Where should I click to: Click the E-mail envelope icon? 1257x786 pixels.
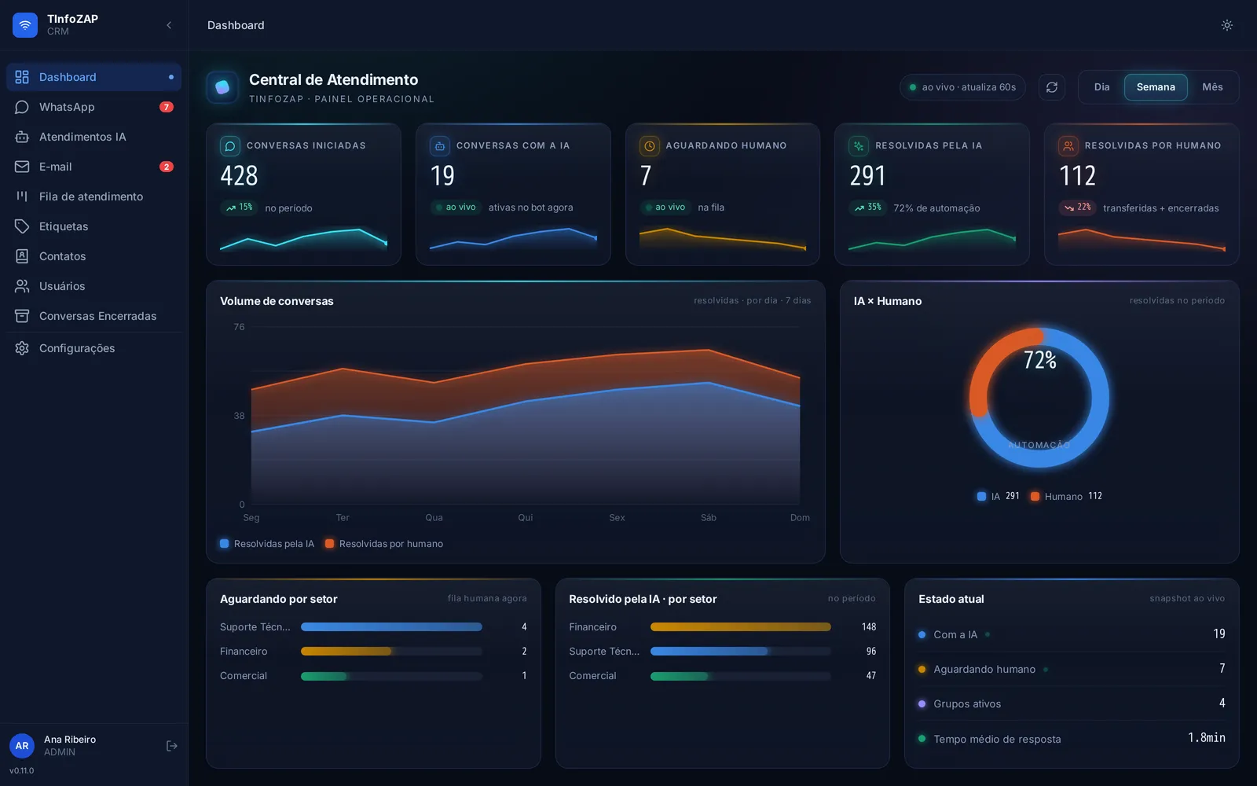[x=22, y=167]
